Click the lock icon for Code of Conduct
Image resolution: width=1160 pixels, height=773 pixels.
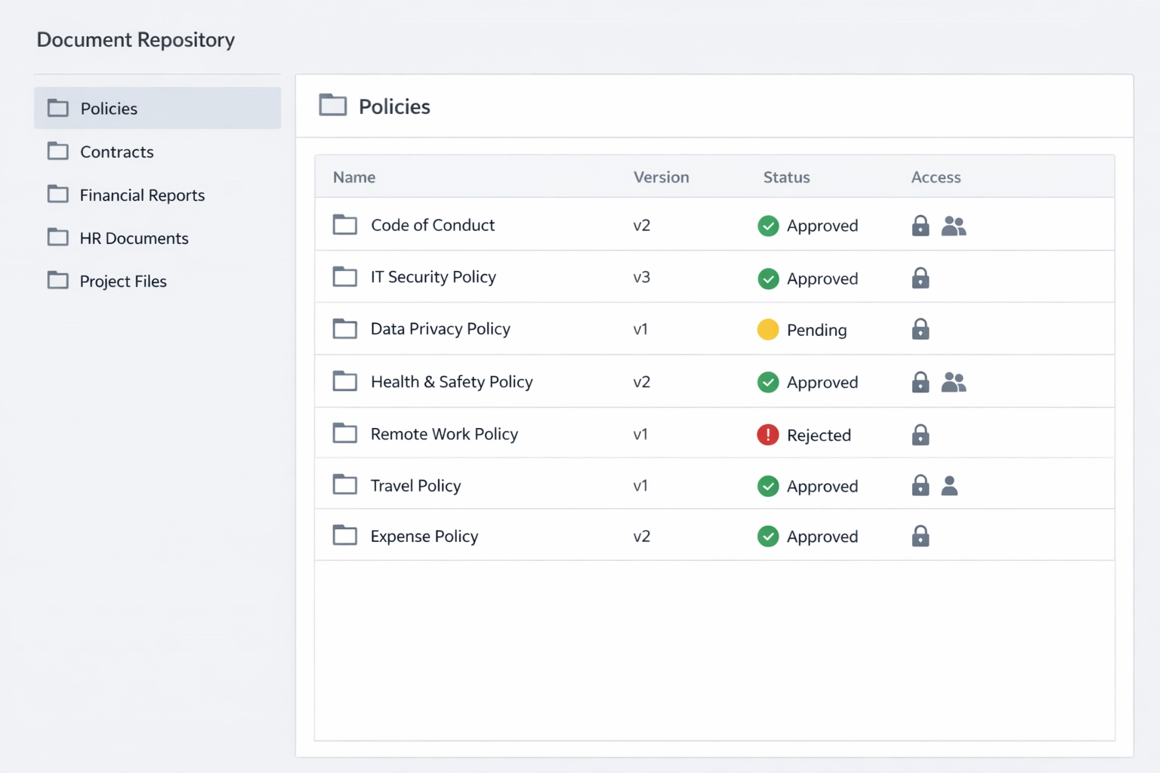coord(920,226)
